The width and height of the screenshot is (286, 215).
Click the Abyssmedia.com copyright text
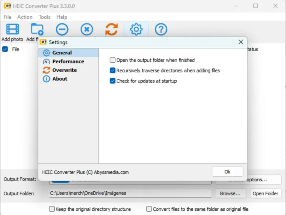point(85,172)
